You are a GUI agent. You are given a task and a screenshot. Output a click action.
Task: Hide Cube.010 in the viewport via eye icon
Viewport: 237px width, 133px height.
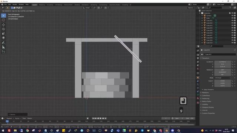[232, 43]
